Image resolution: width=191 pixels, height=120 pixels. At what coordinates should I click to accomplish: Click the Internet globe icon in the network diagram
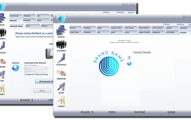16,68
